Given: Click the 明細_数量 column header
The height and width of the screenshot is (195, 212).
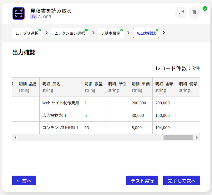Looking at the screenshot, I should click(x=93, y=87).
